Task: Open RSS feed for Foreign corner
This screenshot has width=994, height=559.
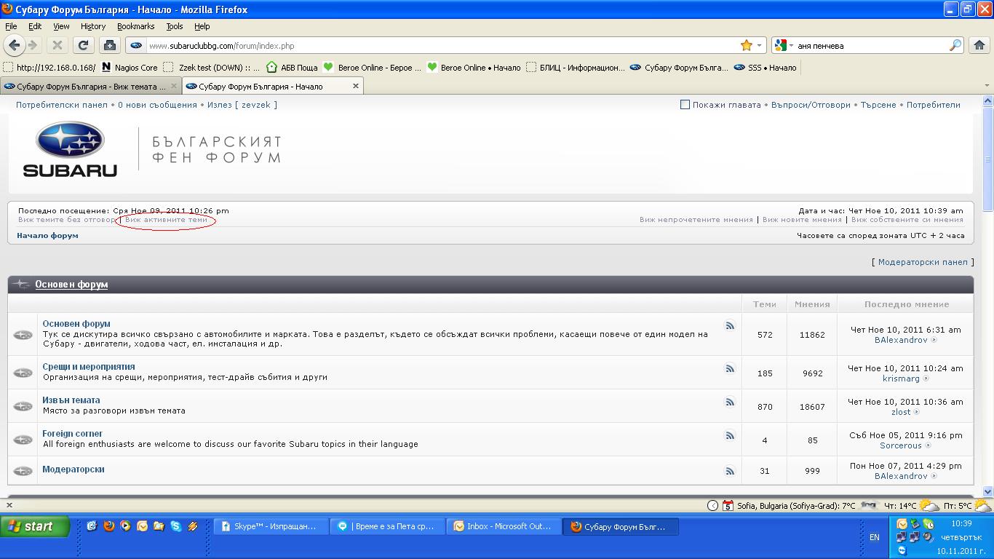Action: (730, 435)
